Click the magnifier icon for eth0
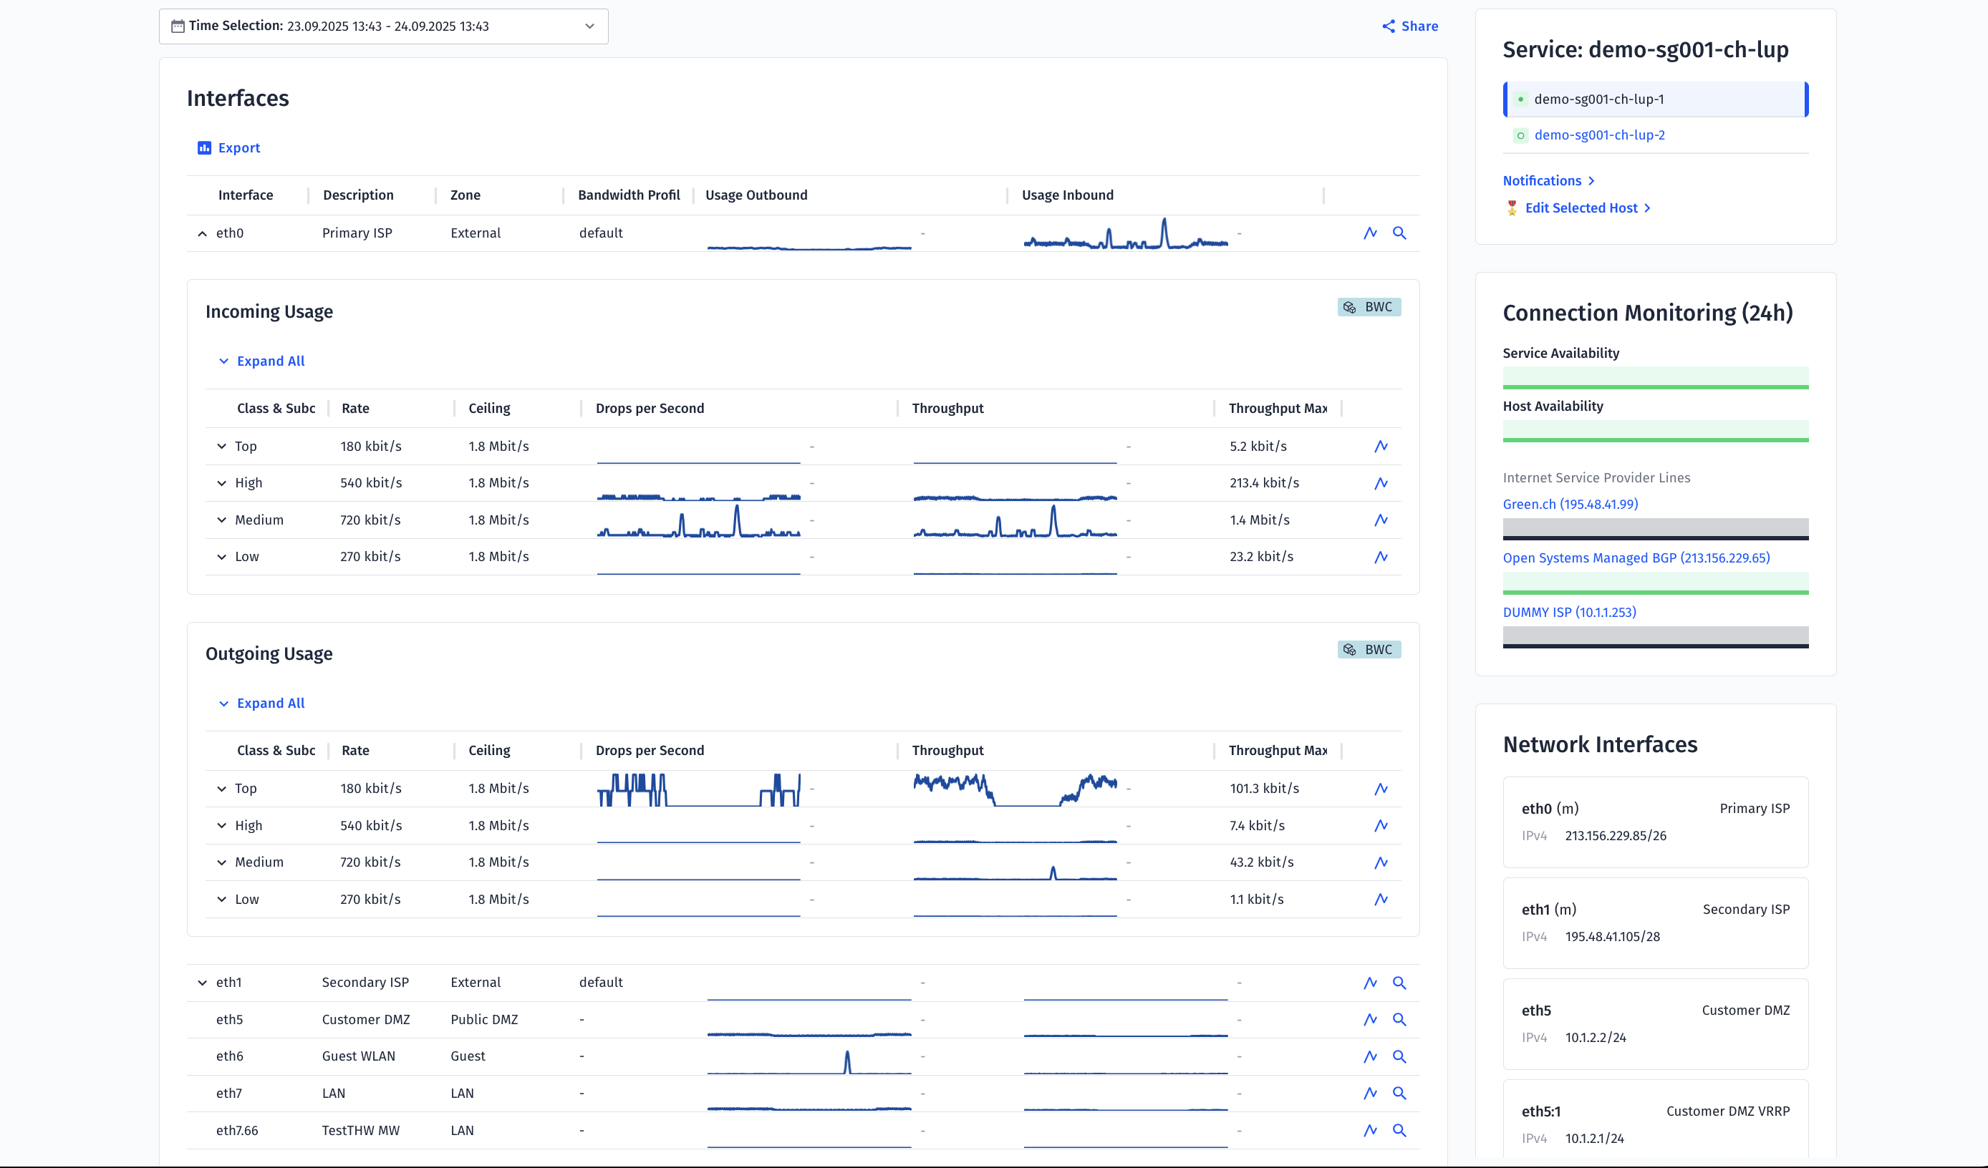 point(1399,233)
